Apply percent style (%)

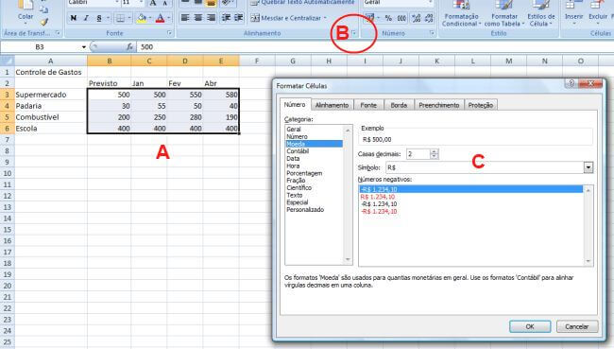click(388, 18)
